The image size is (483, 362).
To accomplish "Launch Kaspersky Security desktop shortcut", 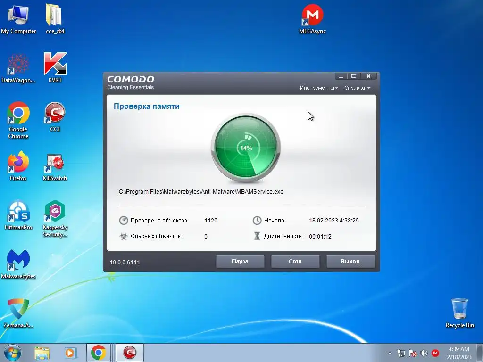I will coord(55,219).
